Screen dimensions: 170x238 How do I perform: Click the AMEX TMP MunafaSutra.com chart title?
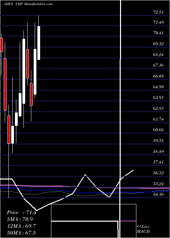(x=28, y=4)
